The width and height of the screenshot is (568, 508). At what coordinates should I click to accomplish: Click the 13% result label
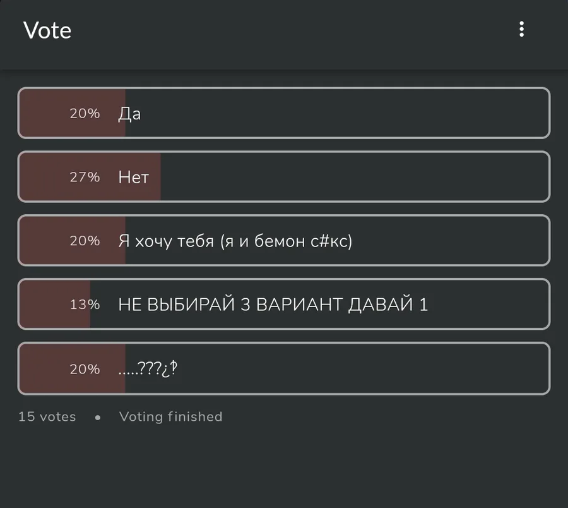pyautogui.click(x=85, y=305)
